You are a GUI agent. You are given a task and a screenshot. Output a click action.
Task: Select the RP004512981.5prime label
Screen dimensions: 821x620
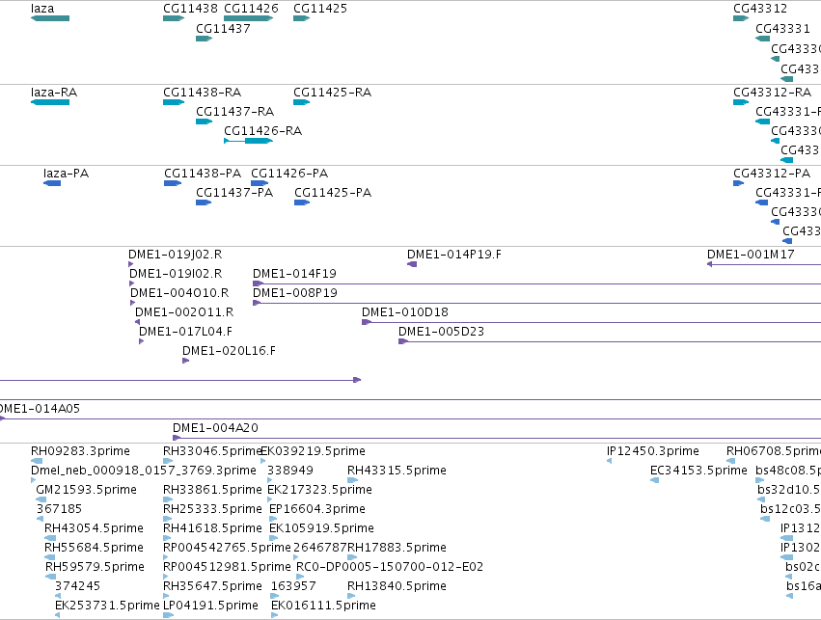coord(228,568)
